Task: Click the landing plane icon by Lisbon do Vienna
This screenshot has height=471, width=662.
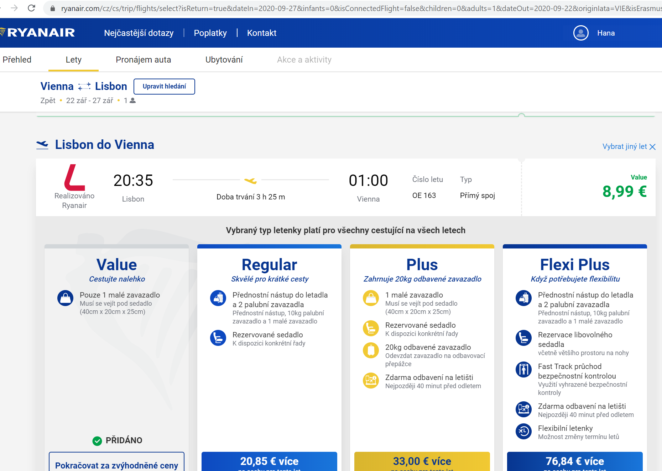Action: [42, 145]
